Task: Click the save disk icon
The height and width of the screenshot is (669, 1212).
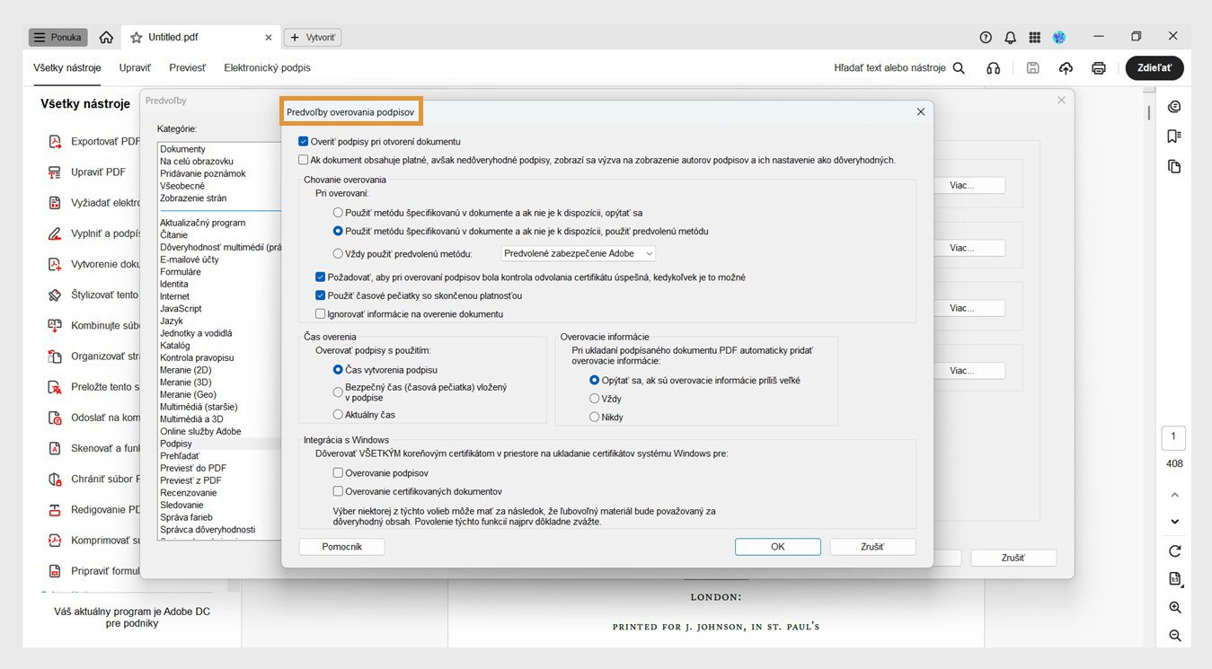Action: click(1033, 68)
